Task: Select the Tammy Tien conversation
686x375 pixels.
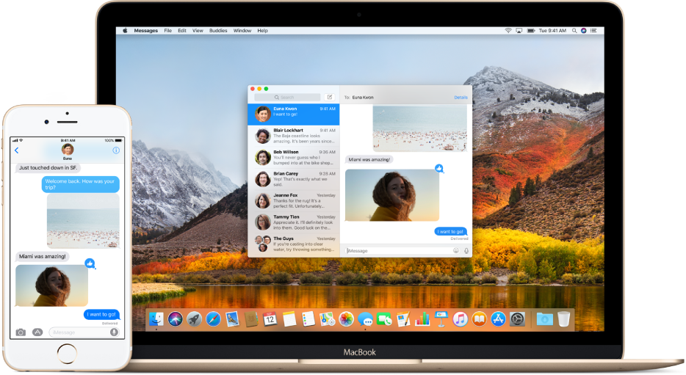Action: pyautogui.click(x=294, y=222)
